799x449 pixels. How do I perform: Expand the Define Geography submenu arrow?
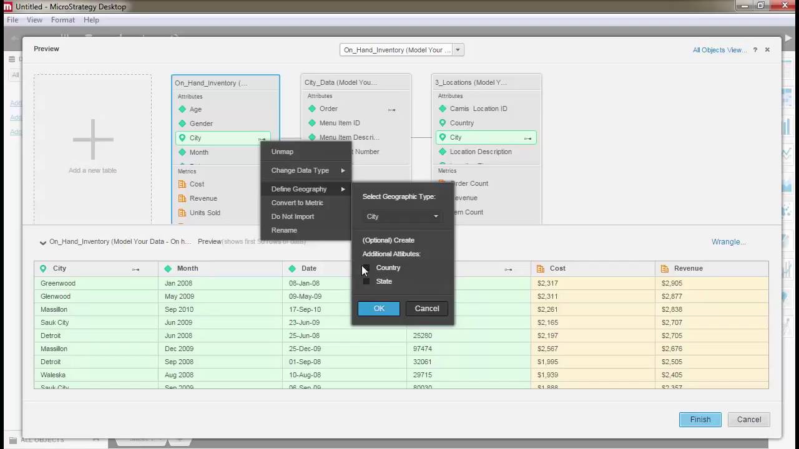(x=343, y=189)
